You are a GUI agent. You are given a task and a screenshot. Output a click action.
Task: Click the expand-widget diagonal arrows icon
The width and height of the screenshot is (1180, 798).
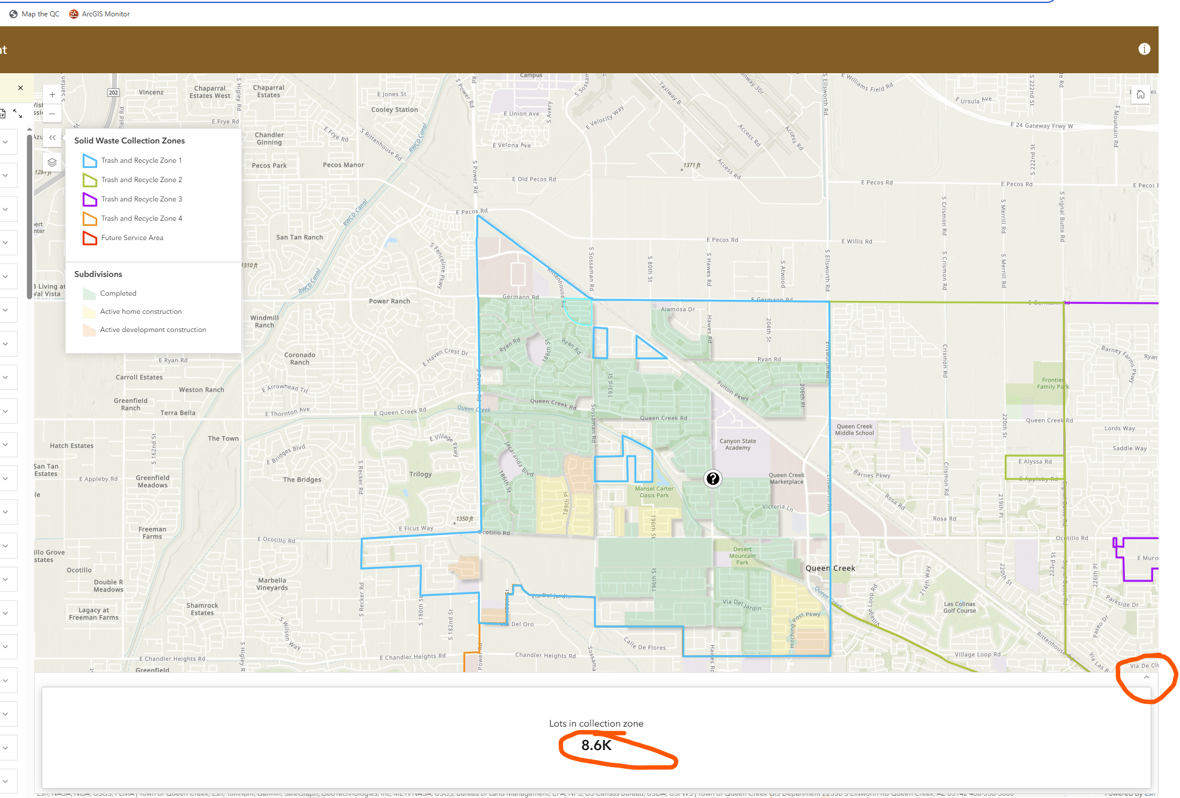point(16,114)
